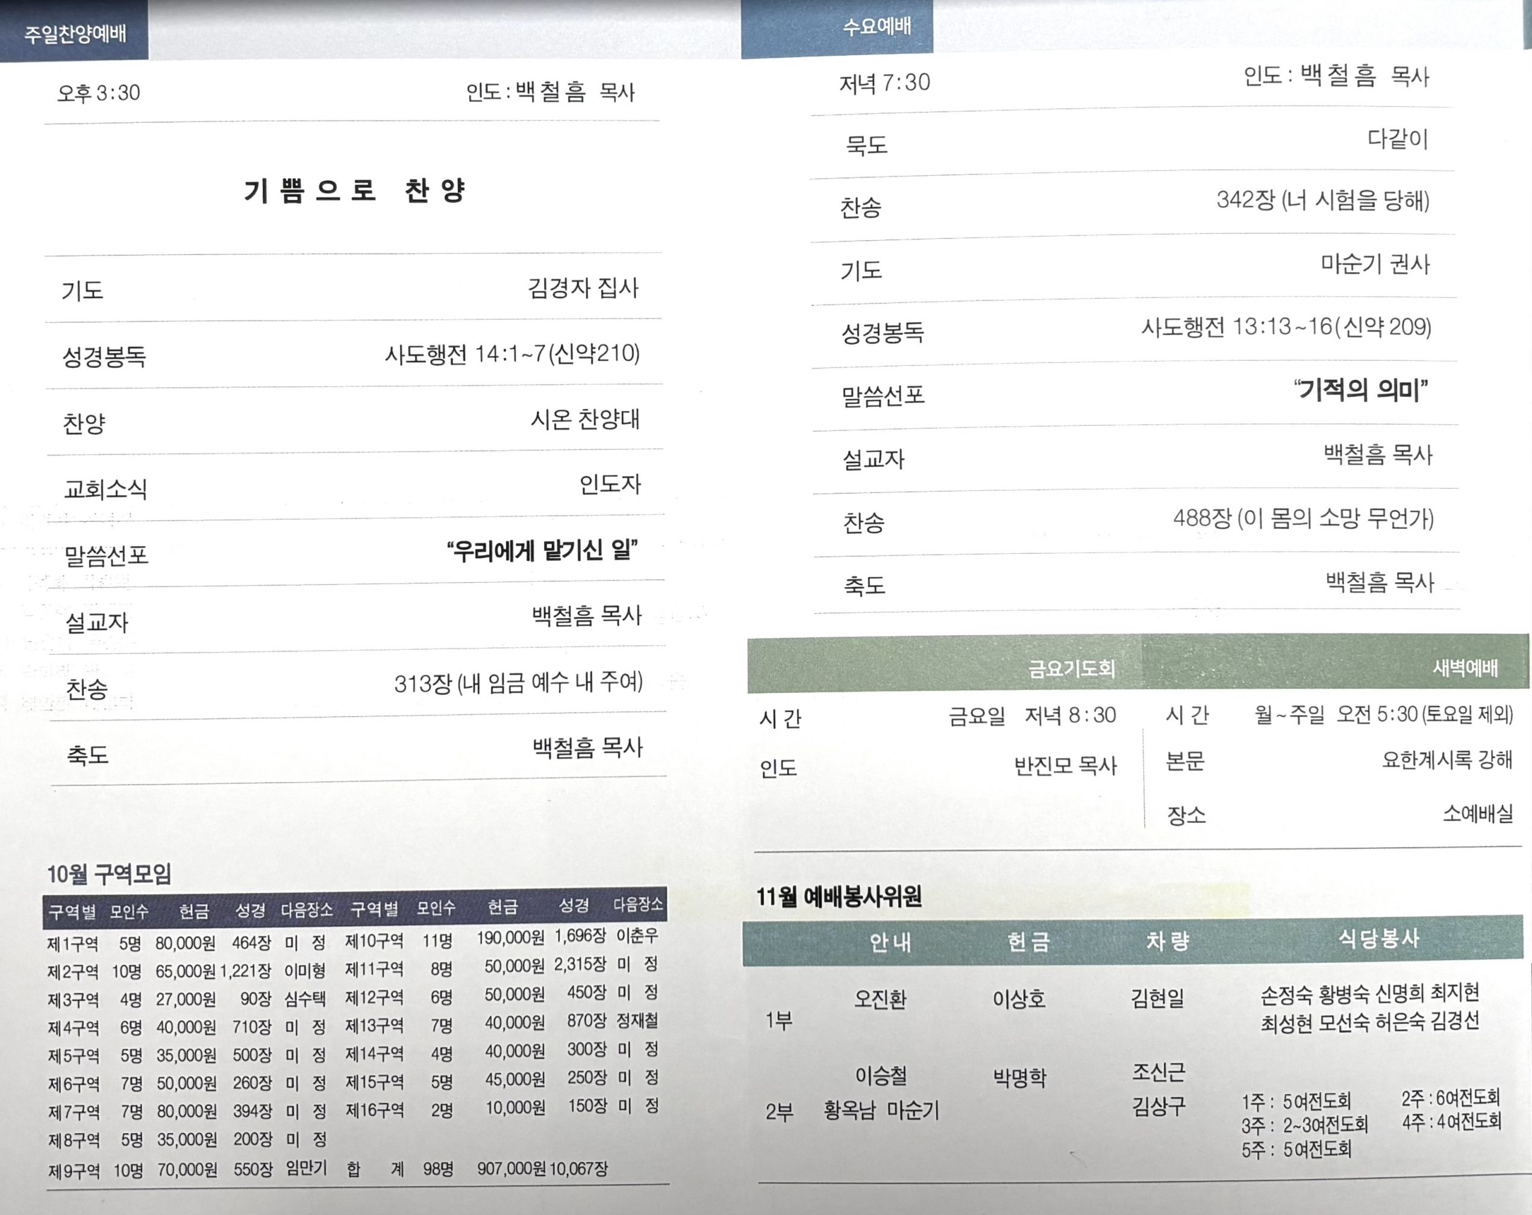This screenshot has width=1532, height=1215.
Task: Click sermon title 우리에게 맡기신 일
Action: pos(542,550)
